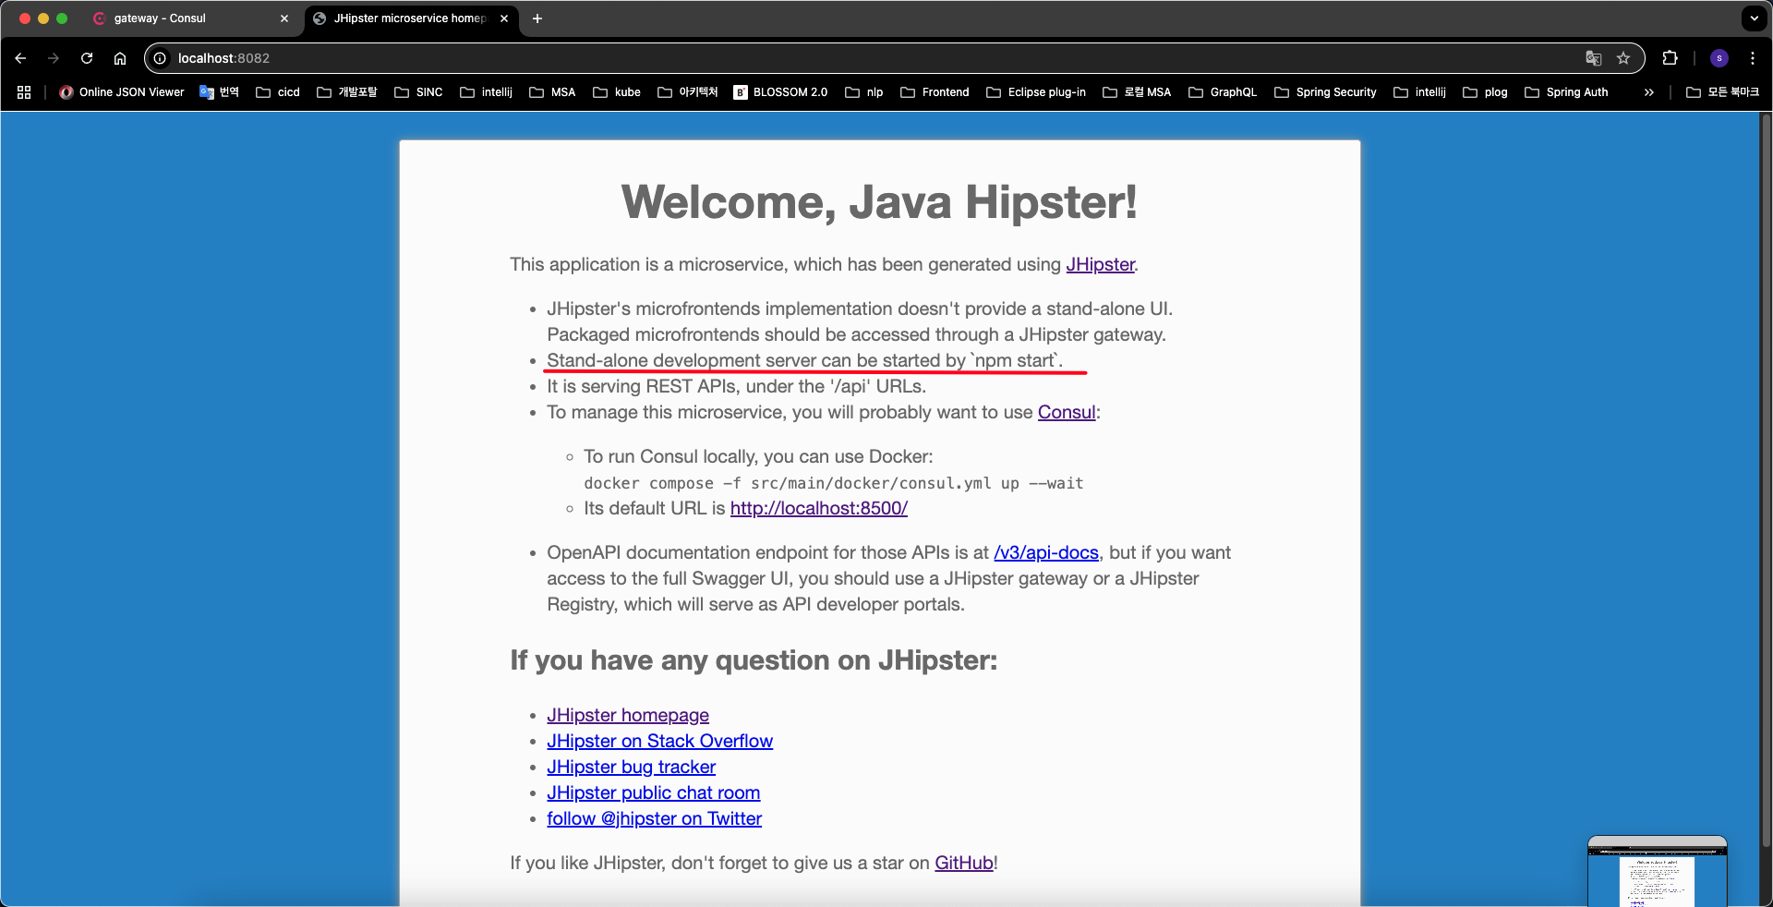This screenshot has height=907, width=1773.
Task: Open the 번역 translate bookmark
Action: click(x=220, y=92)
